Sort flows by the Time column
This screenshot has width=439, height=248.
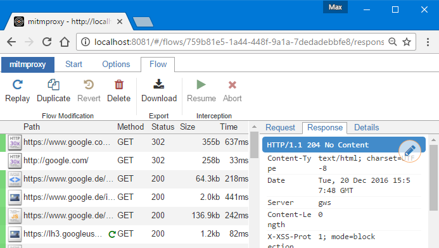(229, 127)
